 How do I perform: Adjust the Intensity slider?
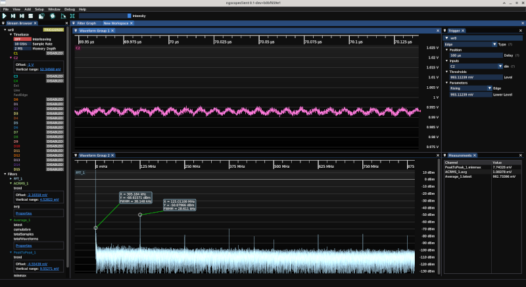coord(105,16)
